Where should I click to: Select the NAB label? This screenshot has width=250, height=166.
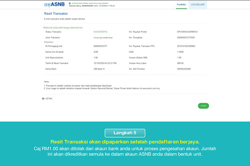tap(131, 52)
